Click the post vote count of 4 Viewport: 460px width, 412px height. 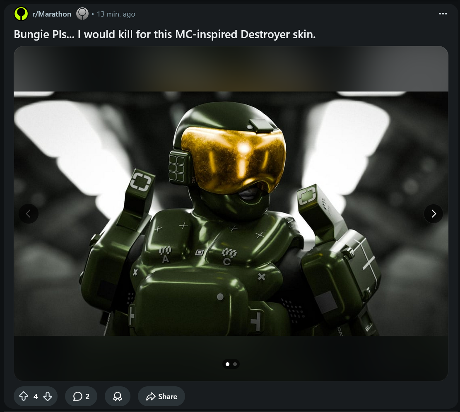coord(36,396)
